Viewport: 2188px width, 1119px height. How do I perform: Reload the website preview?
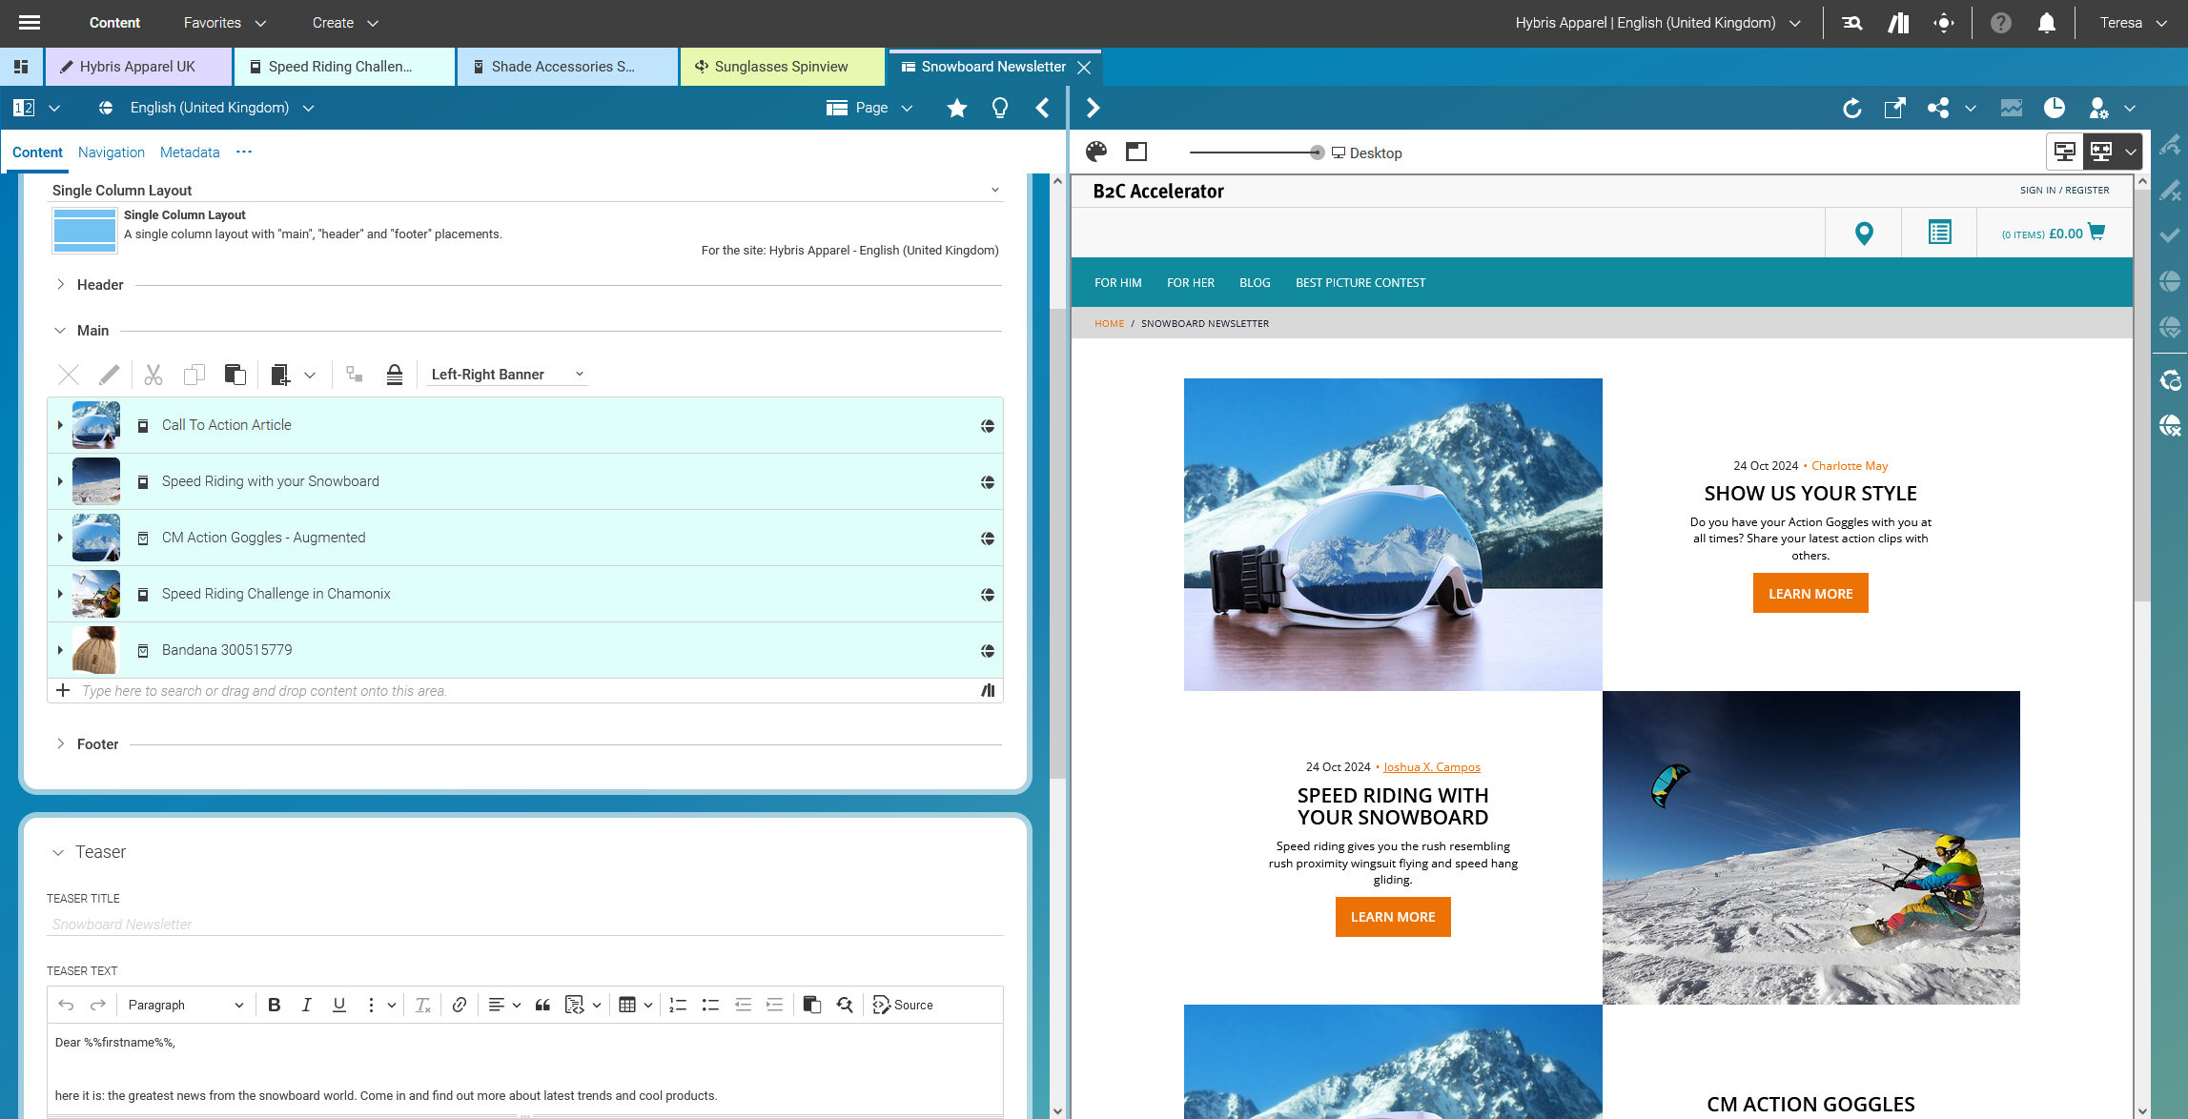1852,108
